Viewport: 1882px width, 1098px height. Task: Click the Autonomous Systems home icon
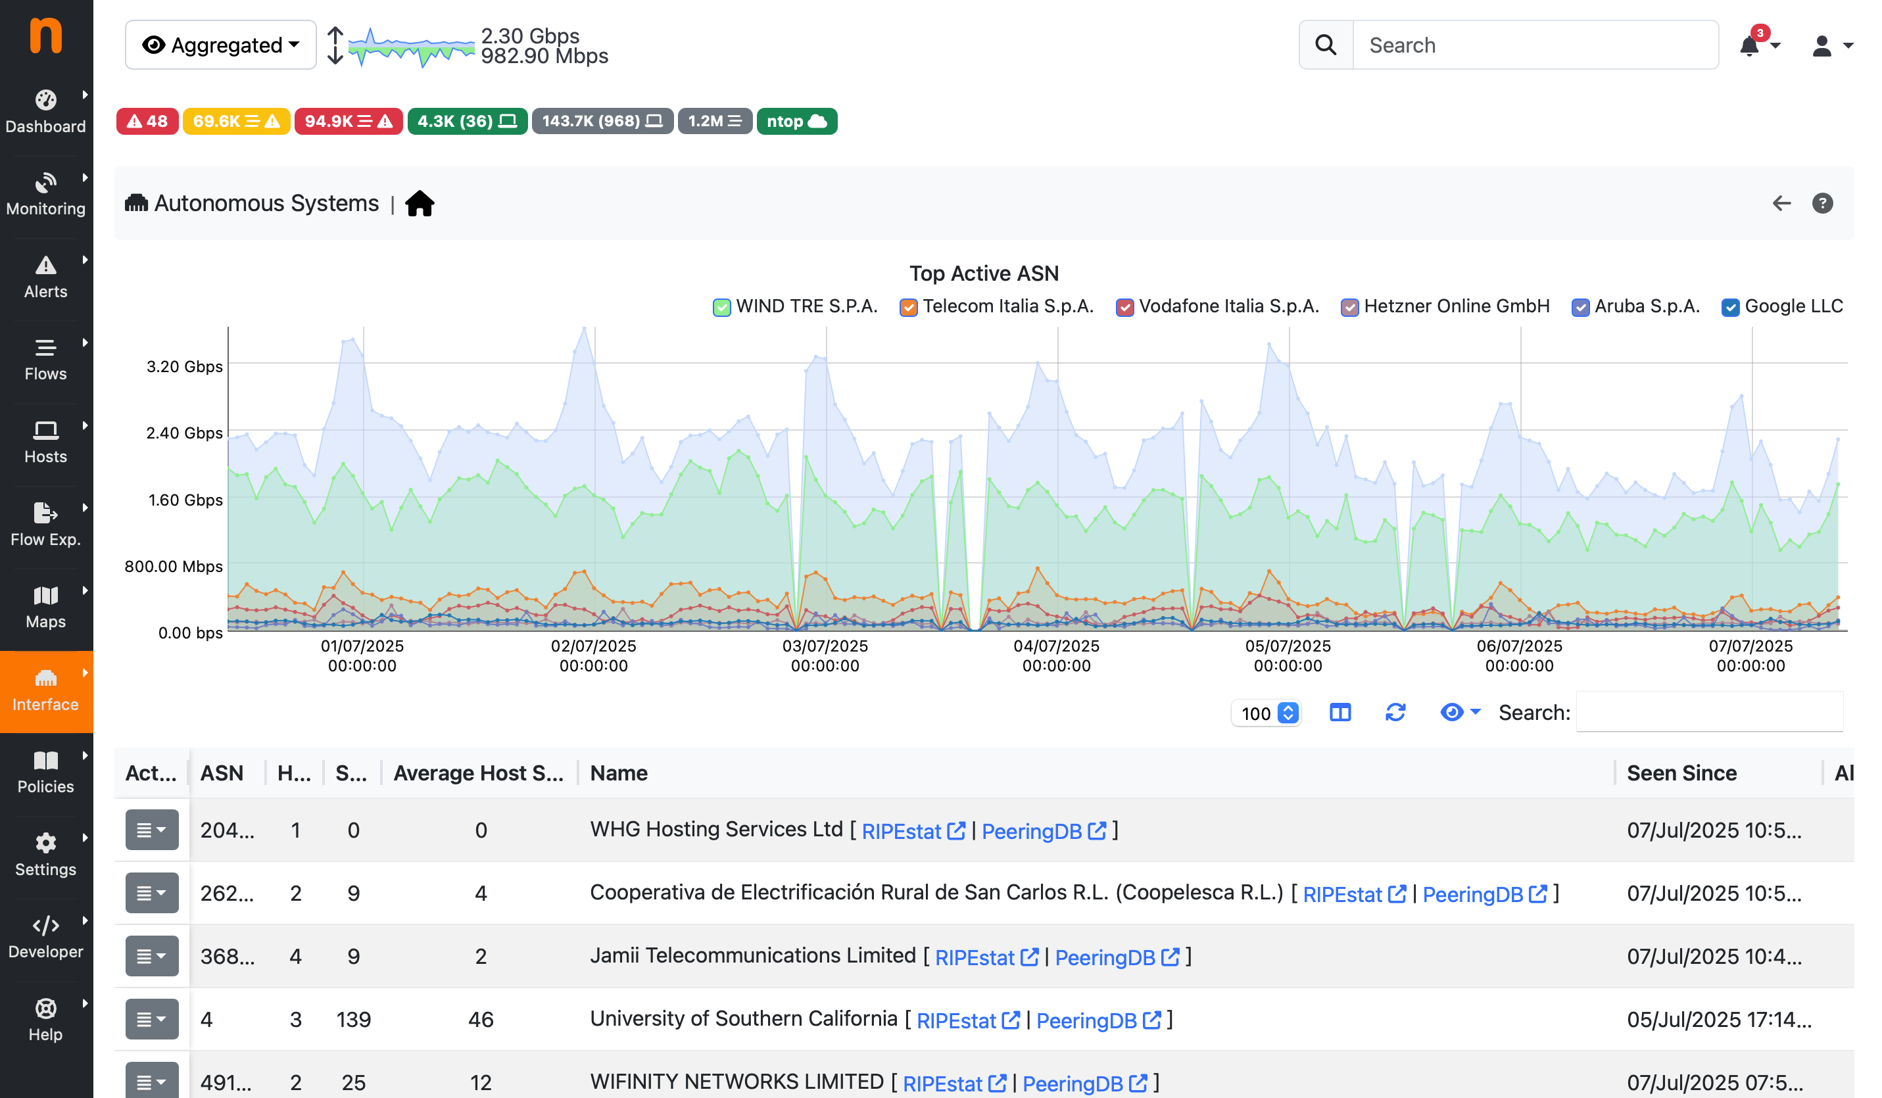click(420, 203)
